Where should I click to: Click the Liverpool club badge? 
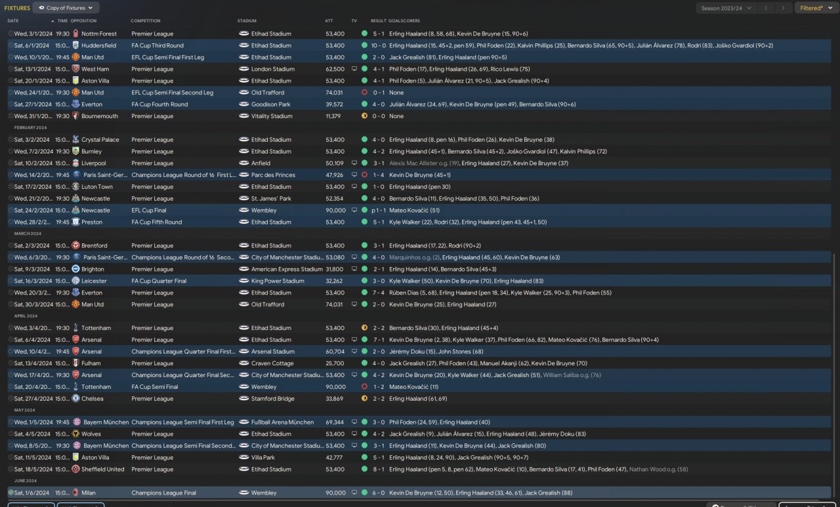(76, 163)
